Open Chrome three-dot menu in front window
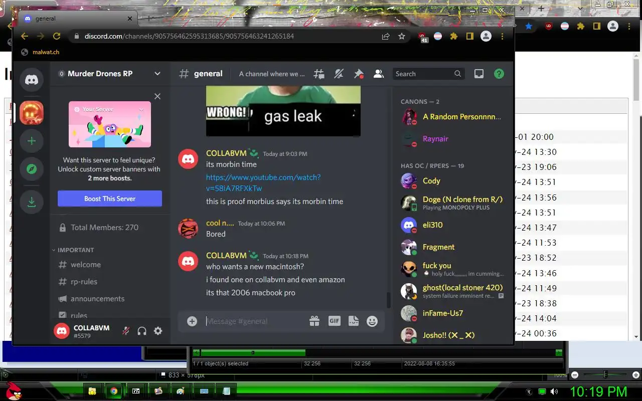 click(502, 36)
